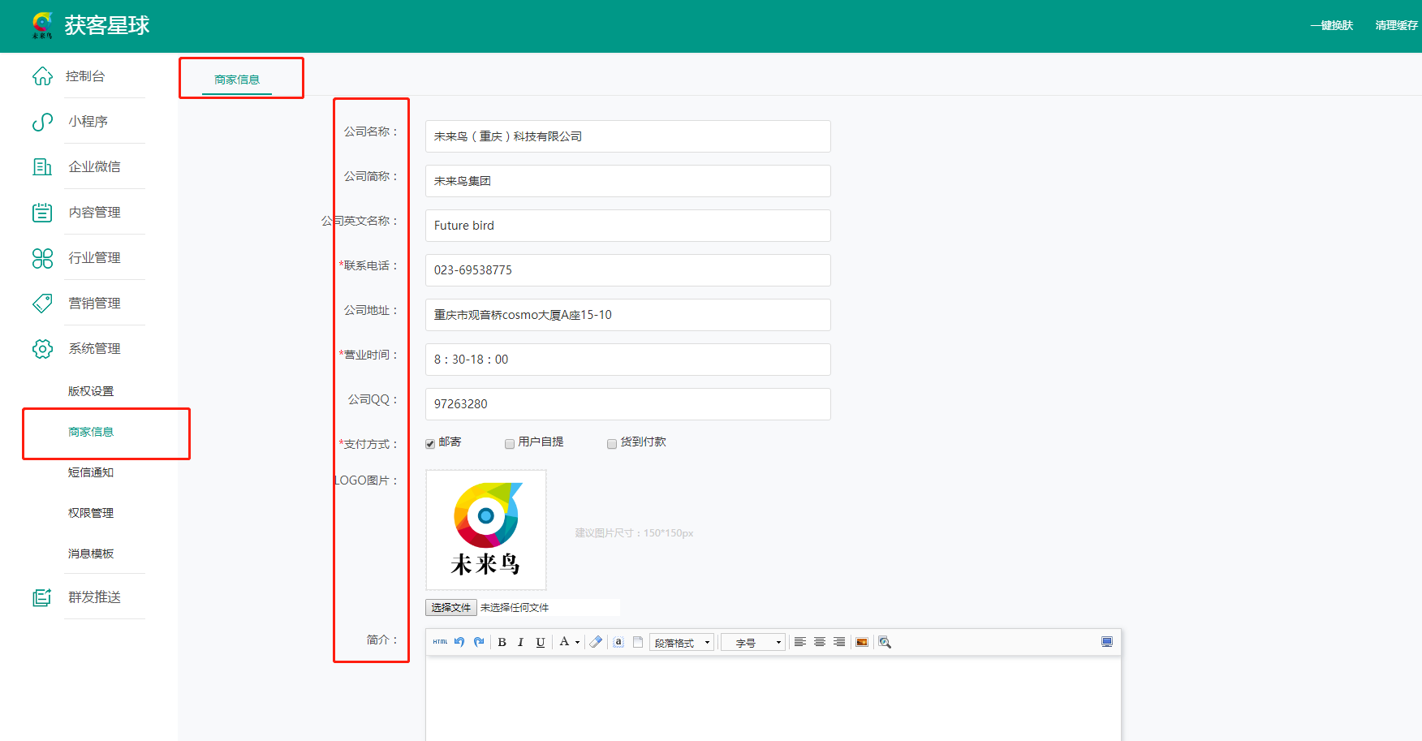
Task: Click 清理缓存 in the header
Action: 1396,25
